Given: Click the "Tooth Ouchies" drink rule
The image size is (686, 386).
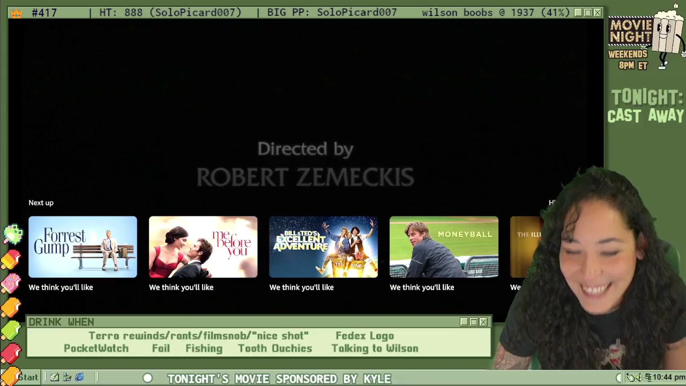Looking at the screenshot, I should (x=275, y=348).
